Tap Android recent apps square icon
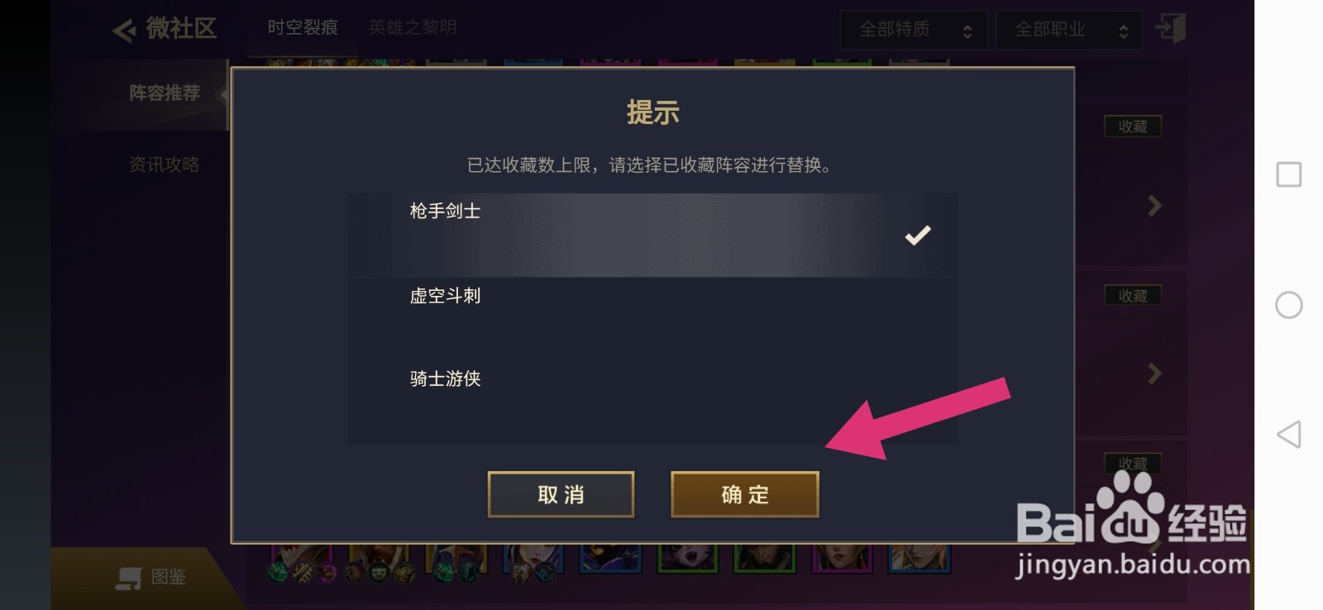 pos(1288,174)
